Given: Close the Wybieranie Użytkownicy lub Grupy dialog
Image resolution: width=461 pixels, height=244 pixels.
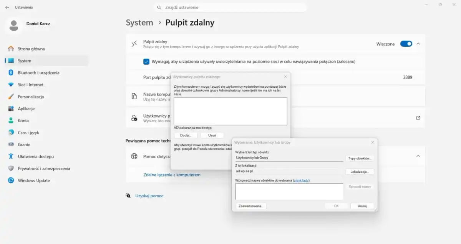Looking at the screenshot, I should 372,142.
